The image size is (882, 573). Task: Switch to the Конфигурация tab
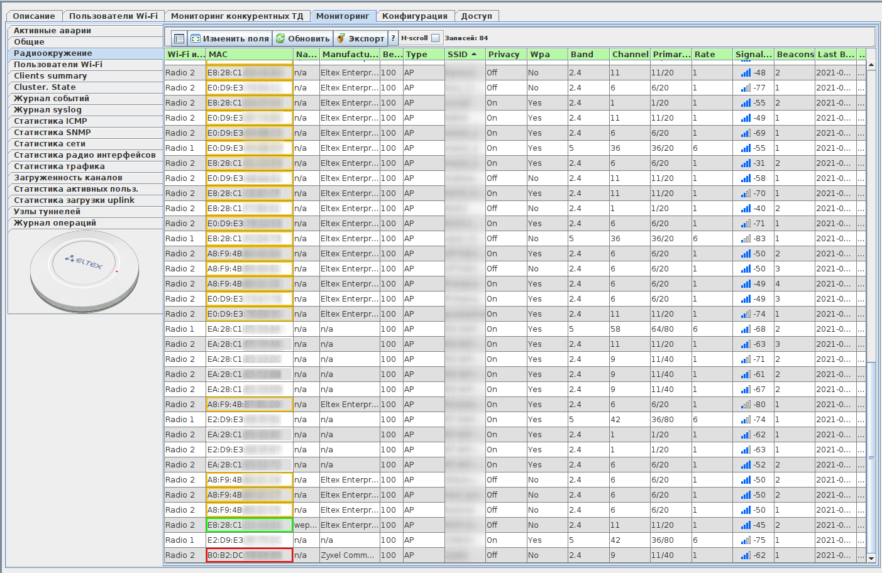pyautogui.click(x=414, y=16)
